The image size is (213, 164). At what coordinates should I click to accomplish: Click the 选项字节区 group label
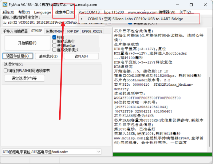tap(14, 64)
